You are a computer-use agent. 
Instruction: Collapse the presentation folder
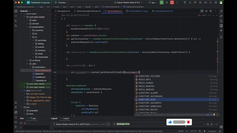coord(27,27)
